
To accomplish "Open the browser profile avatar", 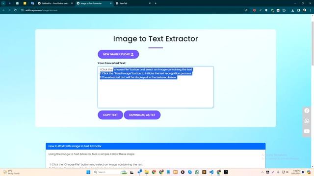I will tap(304, 10).
